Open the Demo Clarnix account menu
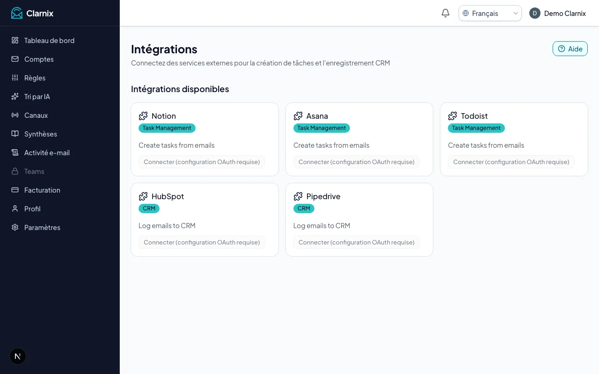Screen dimensions: 599x374 (x=557, y=13)
